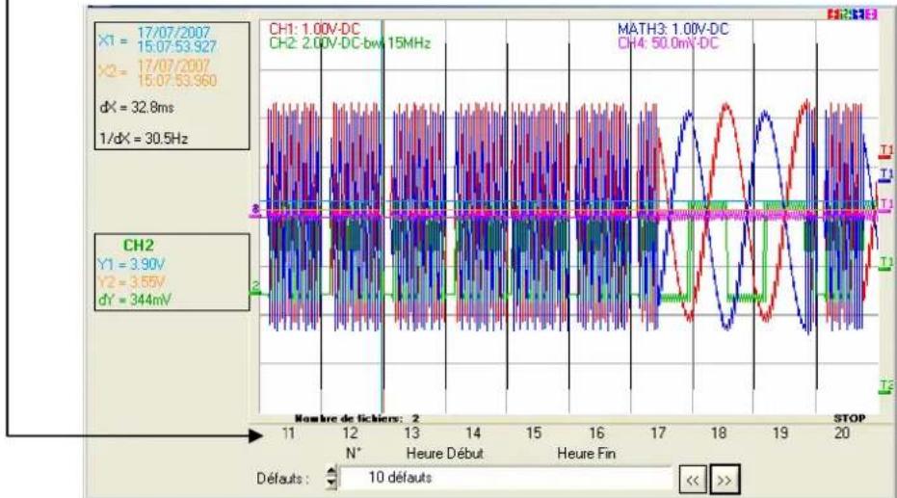The image size is (897, 498).
Task: Select file number 15 on the timeline
Action: [x=534, y=433]
